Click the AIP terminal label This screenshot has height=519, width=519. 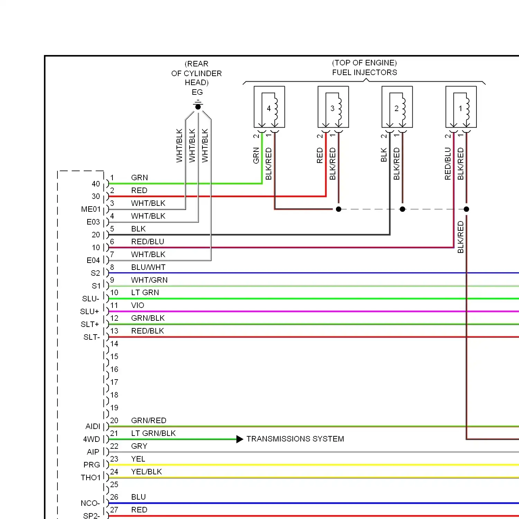[x=93, y=452]
